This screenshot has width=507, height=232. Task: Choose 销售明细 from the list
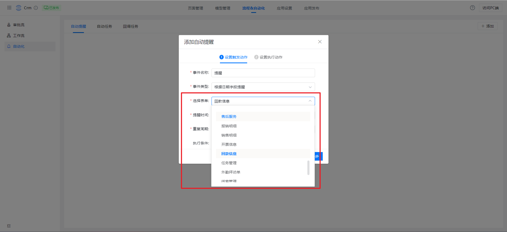tap(263, 135)
